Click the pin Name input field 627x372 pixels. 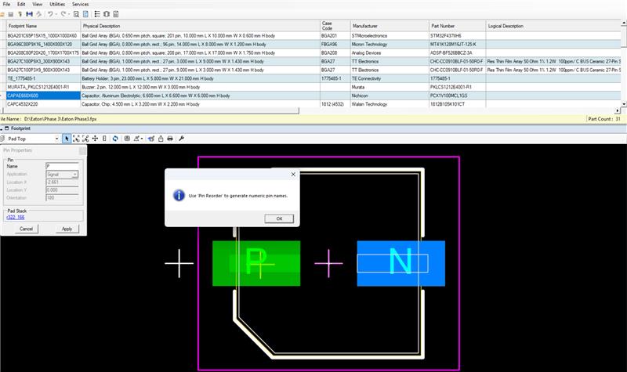pyautogui.click(x=63, y=166)
